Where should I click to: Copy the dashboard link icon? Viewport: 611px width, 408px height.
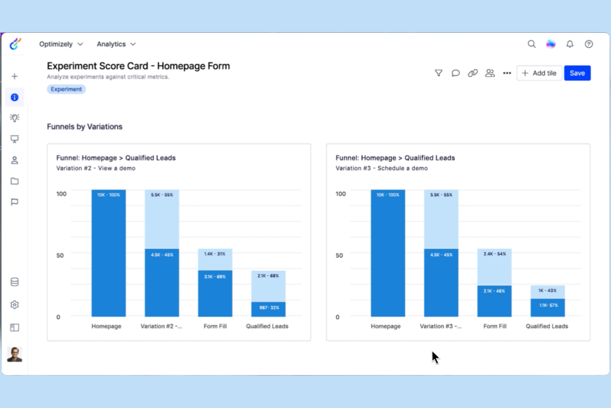[x=473, y=73]
